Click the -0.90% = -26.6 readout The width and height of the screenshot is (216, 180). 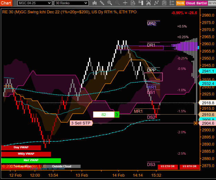184,13
